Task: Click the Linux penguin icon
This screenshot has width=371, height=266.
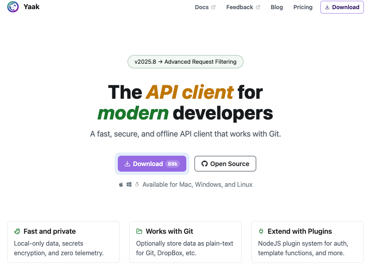Action: (137, 184)
